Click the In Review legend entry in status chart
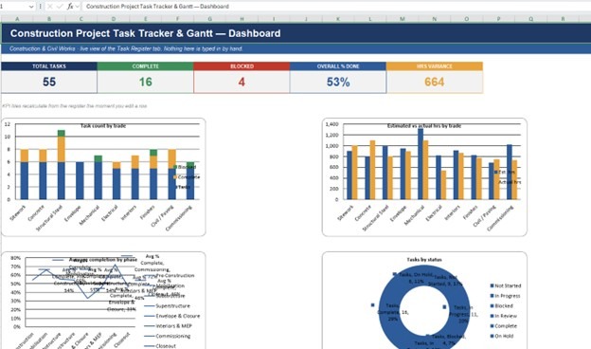The height and width of the screenshot is (349, 591). click(504, 316)
